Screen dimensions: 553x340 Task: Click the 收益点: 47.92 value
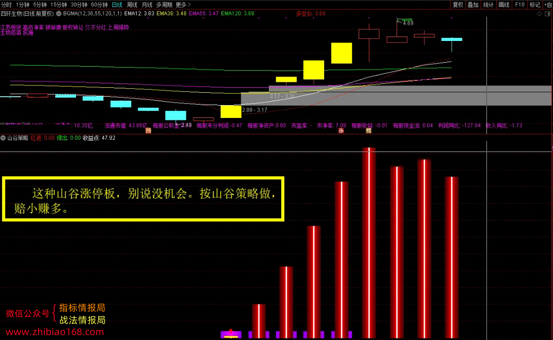click(99, 138)
